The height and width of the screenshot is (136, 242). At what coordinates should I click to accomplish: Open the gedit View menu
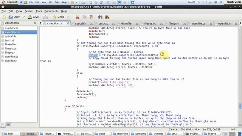pyautogui.click(x=19, y=11)
